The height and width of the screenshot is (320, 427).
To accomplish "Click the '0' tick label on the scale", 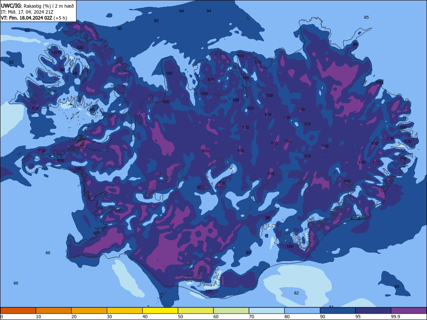I will click(2, 317).
